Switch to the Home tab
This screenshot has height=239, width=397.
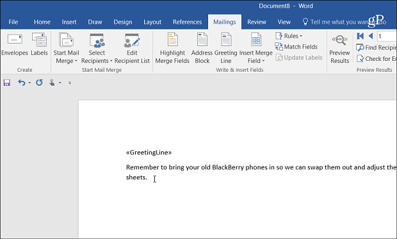pyautogui.click(x=42, y=22)
